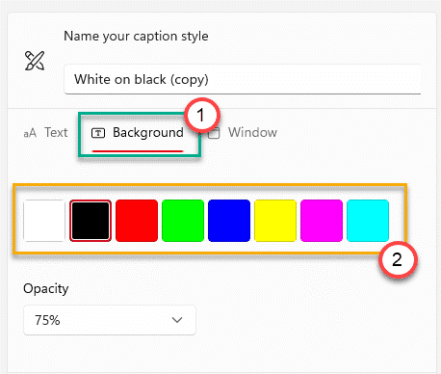This screenshot has width=441, height=374.
Task: Select the blue color swatch
Action: click(229, 221)
